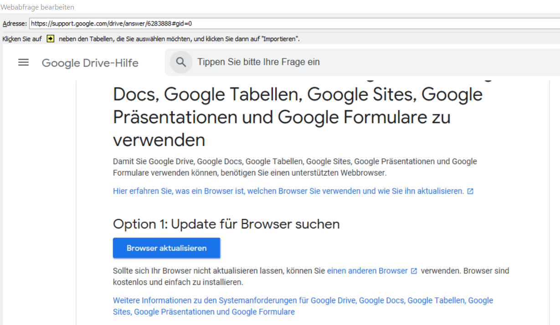The image size is (560, 325).
Task: Click the 'Option 1: Update für Browser suchen' heading
Action: 226,224
